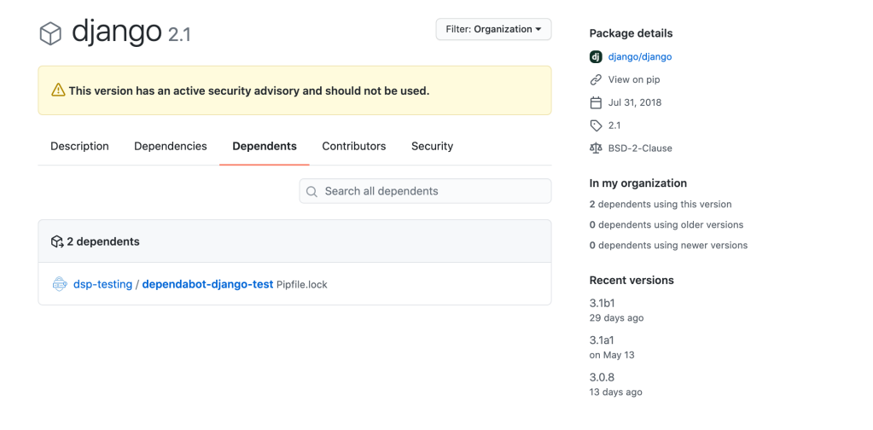Viewport: 873px width, 430px height.
Task: Click the django package cube icon
Action: (50, 33)
